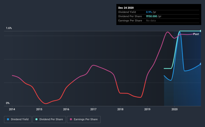Click the ₩50.000 dividend value in tooltip
205x127 pixels.
(152, 16)
